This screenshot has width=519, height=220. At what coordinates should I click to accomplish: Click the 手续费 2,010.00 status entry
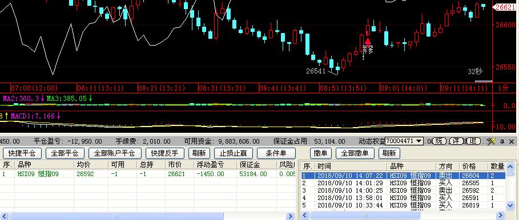click(143, 141)
